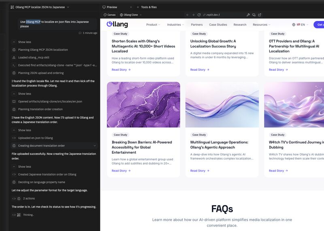Read Story for Unlocking Global Growth
Viewport: 324px width, 231px height.
point(200,70)
